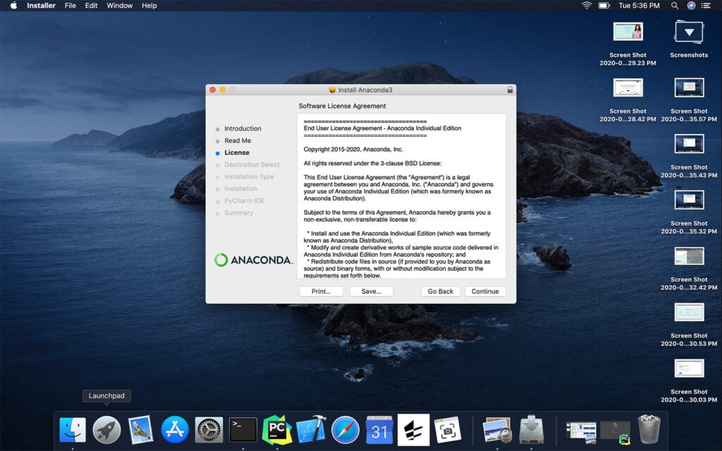Save the license agreement text
The image size is (722, 451).
pos(371,291)
